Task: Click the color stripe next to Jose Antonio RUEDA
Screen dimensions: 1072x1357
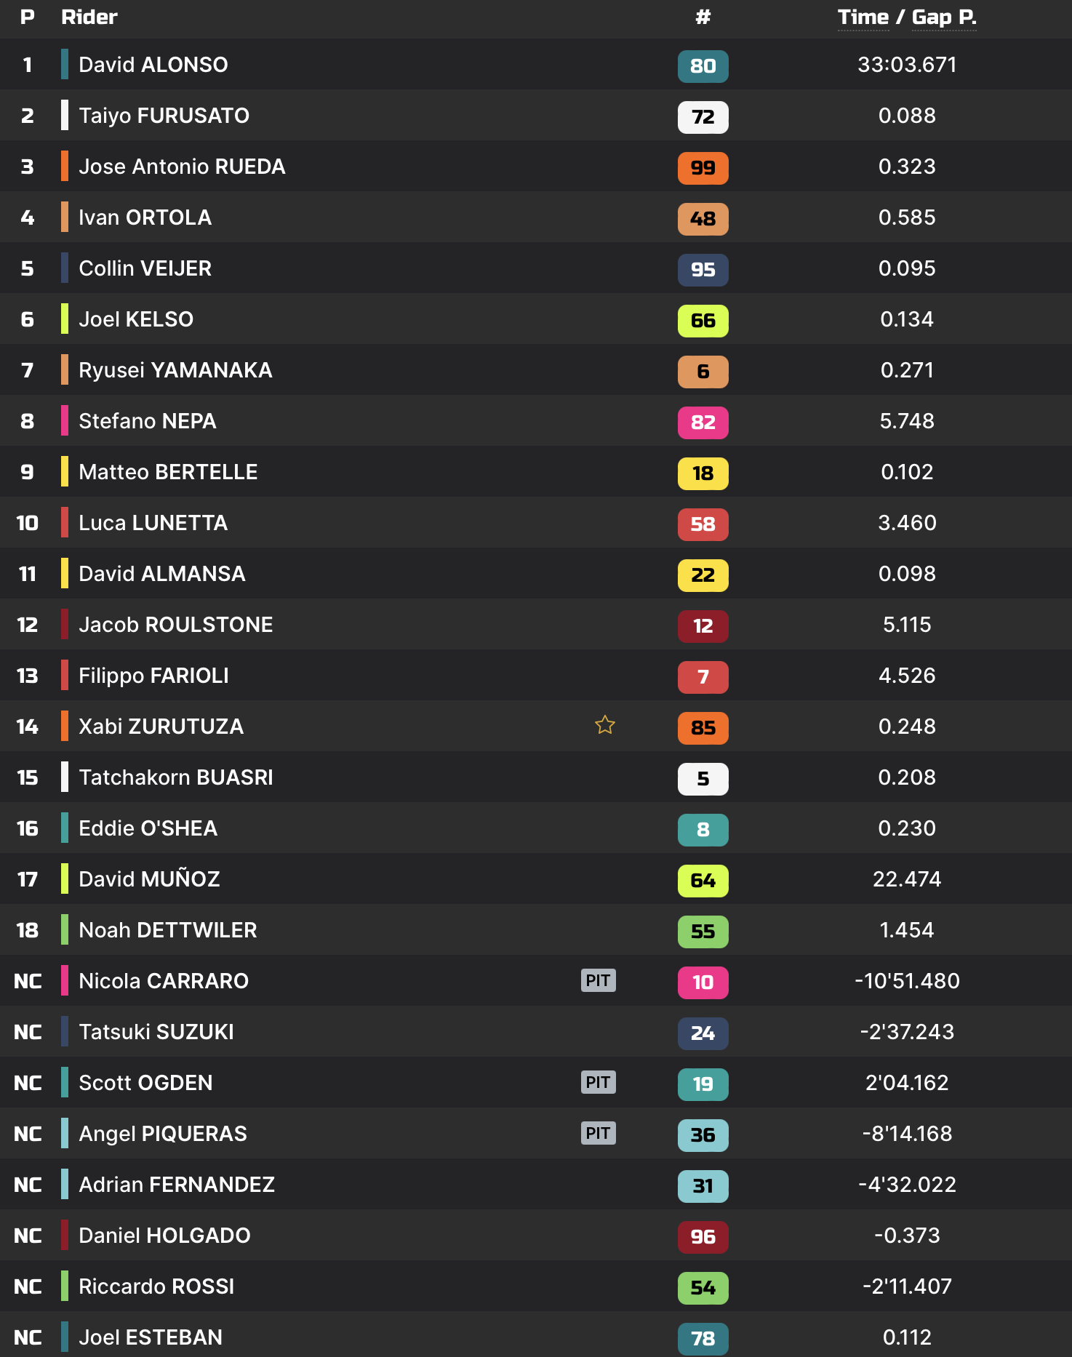Action: pos(65,166)
